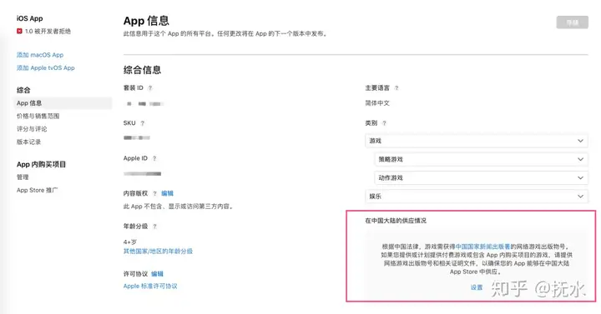Open 价格与销售范围 in the sidebar

pyautogui.click(x=38, y=116)
